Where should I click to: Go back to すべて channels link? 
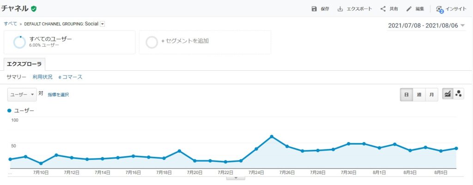tap(11, 24)
